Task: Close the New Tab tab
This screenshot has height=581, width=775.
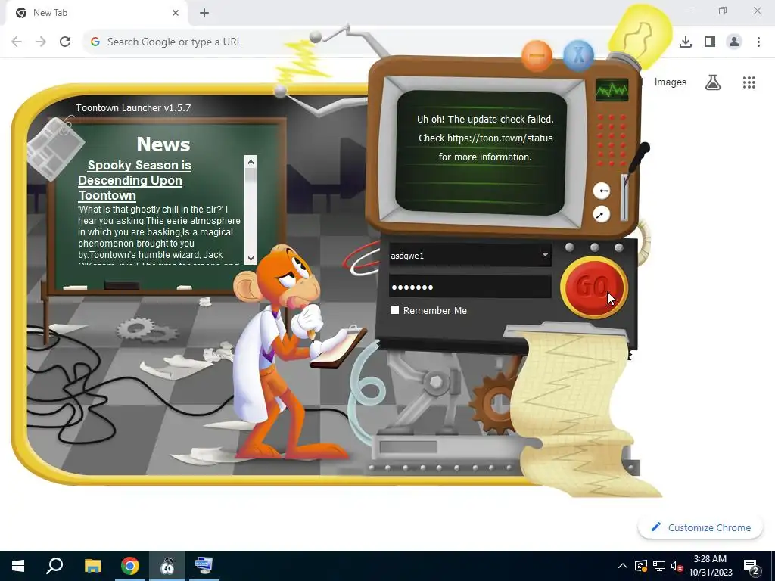Action: 176,13
